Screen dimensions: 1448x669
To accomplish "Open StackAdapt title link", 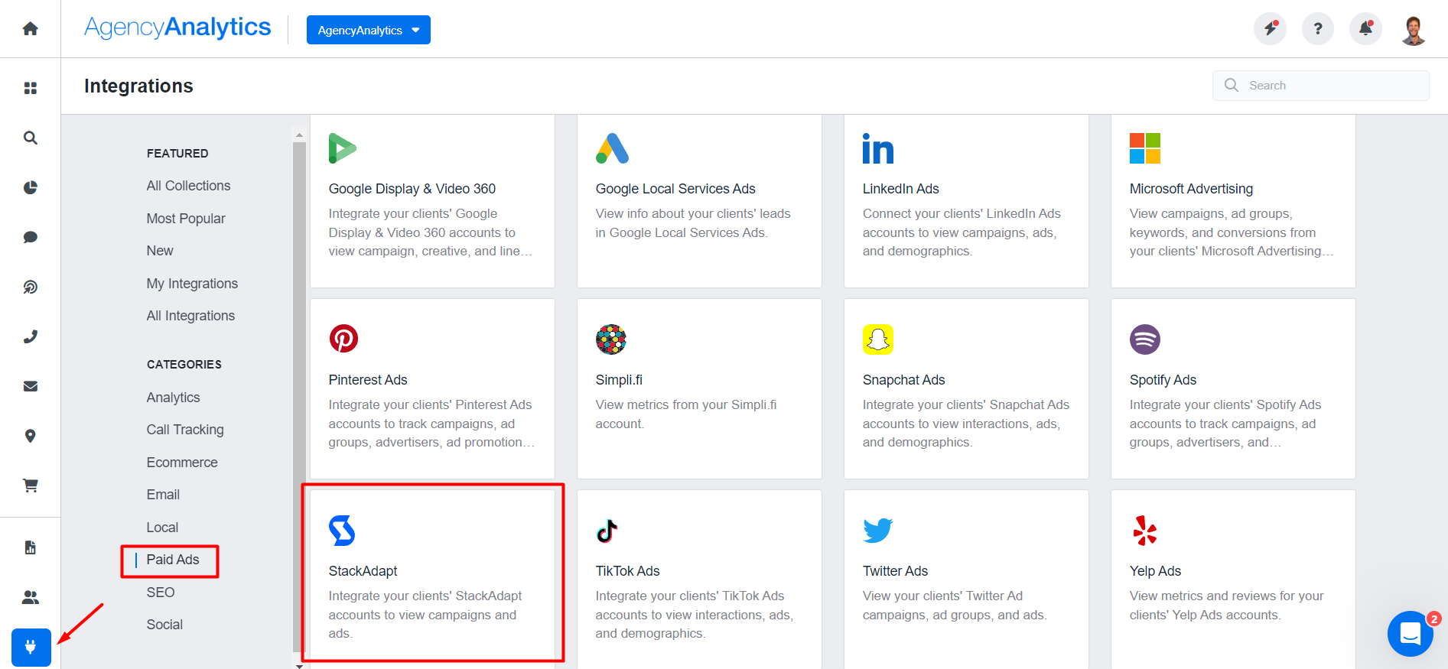I will pos(363,571).
